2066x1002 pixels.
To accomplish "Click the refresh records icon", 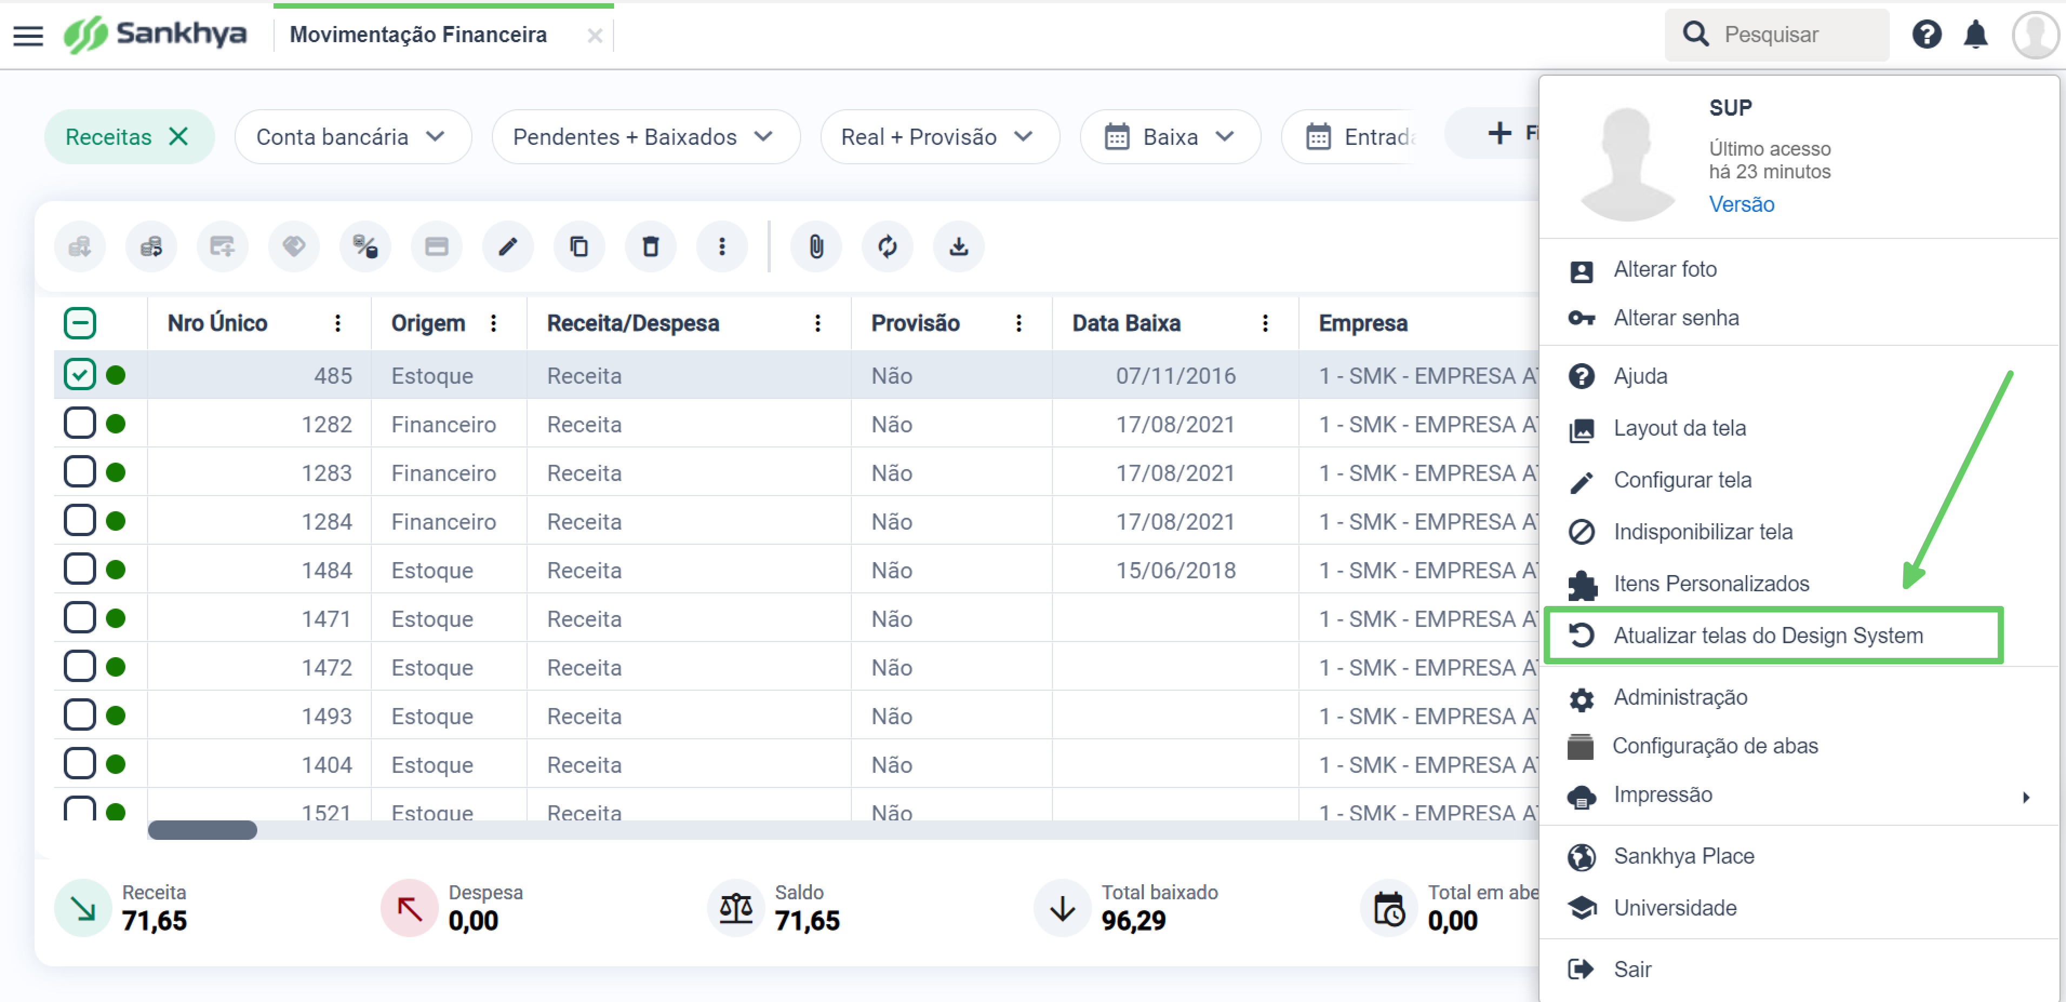I will click(x=887, y=246).
